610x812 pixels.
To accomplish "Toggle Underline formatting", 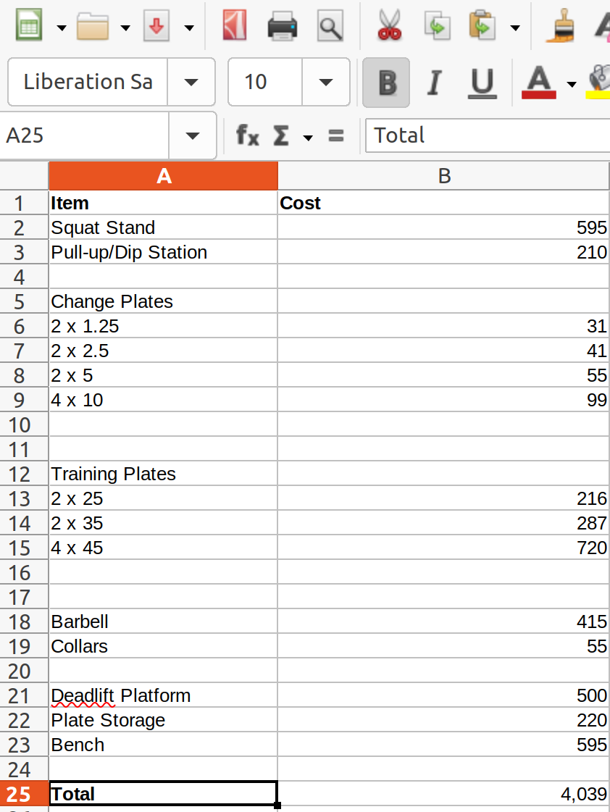I will coord(482,83).
